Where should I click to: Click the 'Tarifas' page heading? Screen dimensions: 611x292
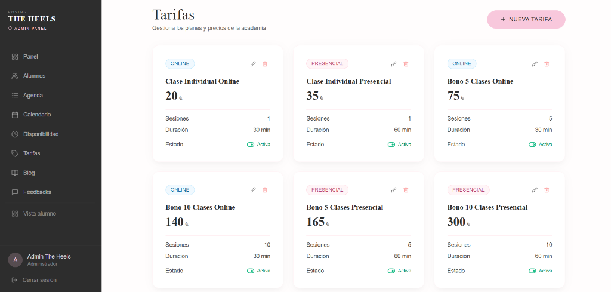tap(174, 15)
